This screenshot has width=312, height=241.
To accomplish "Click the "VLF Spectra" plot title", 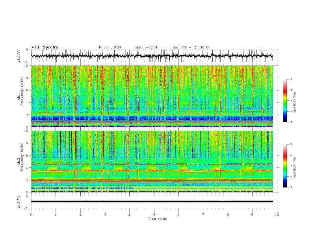I will (45, 47).
